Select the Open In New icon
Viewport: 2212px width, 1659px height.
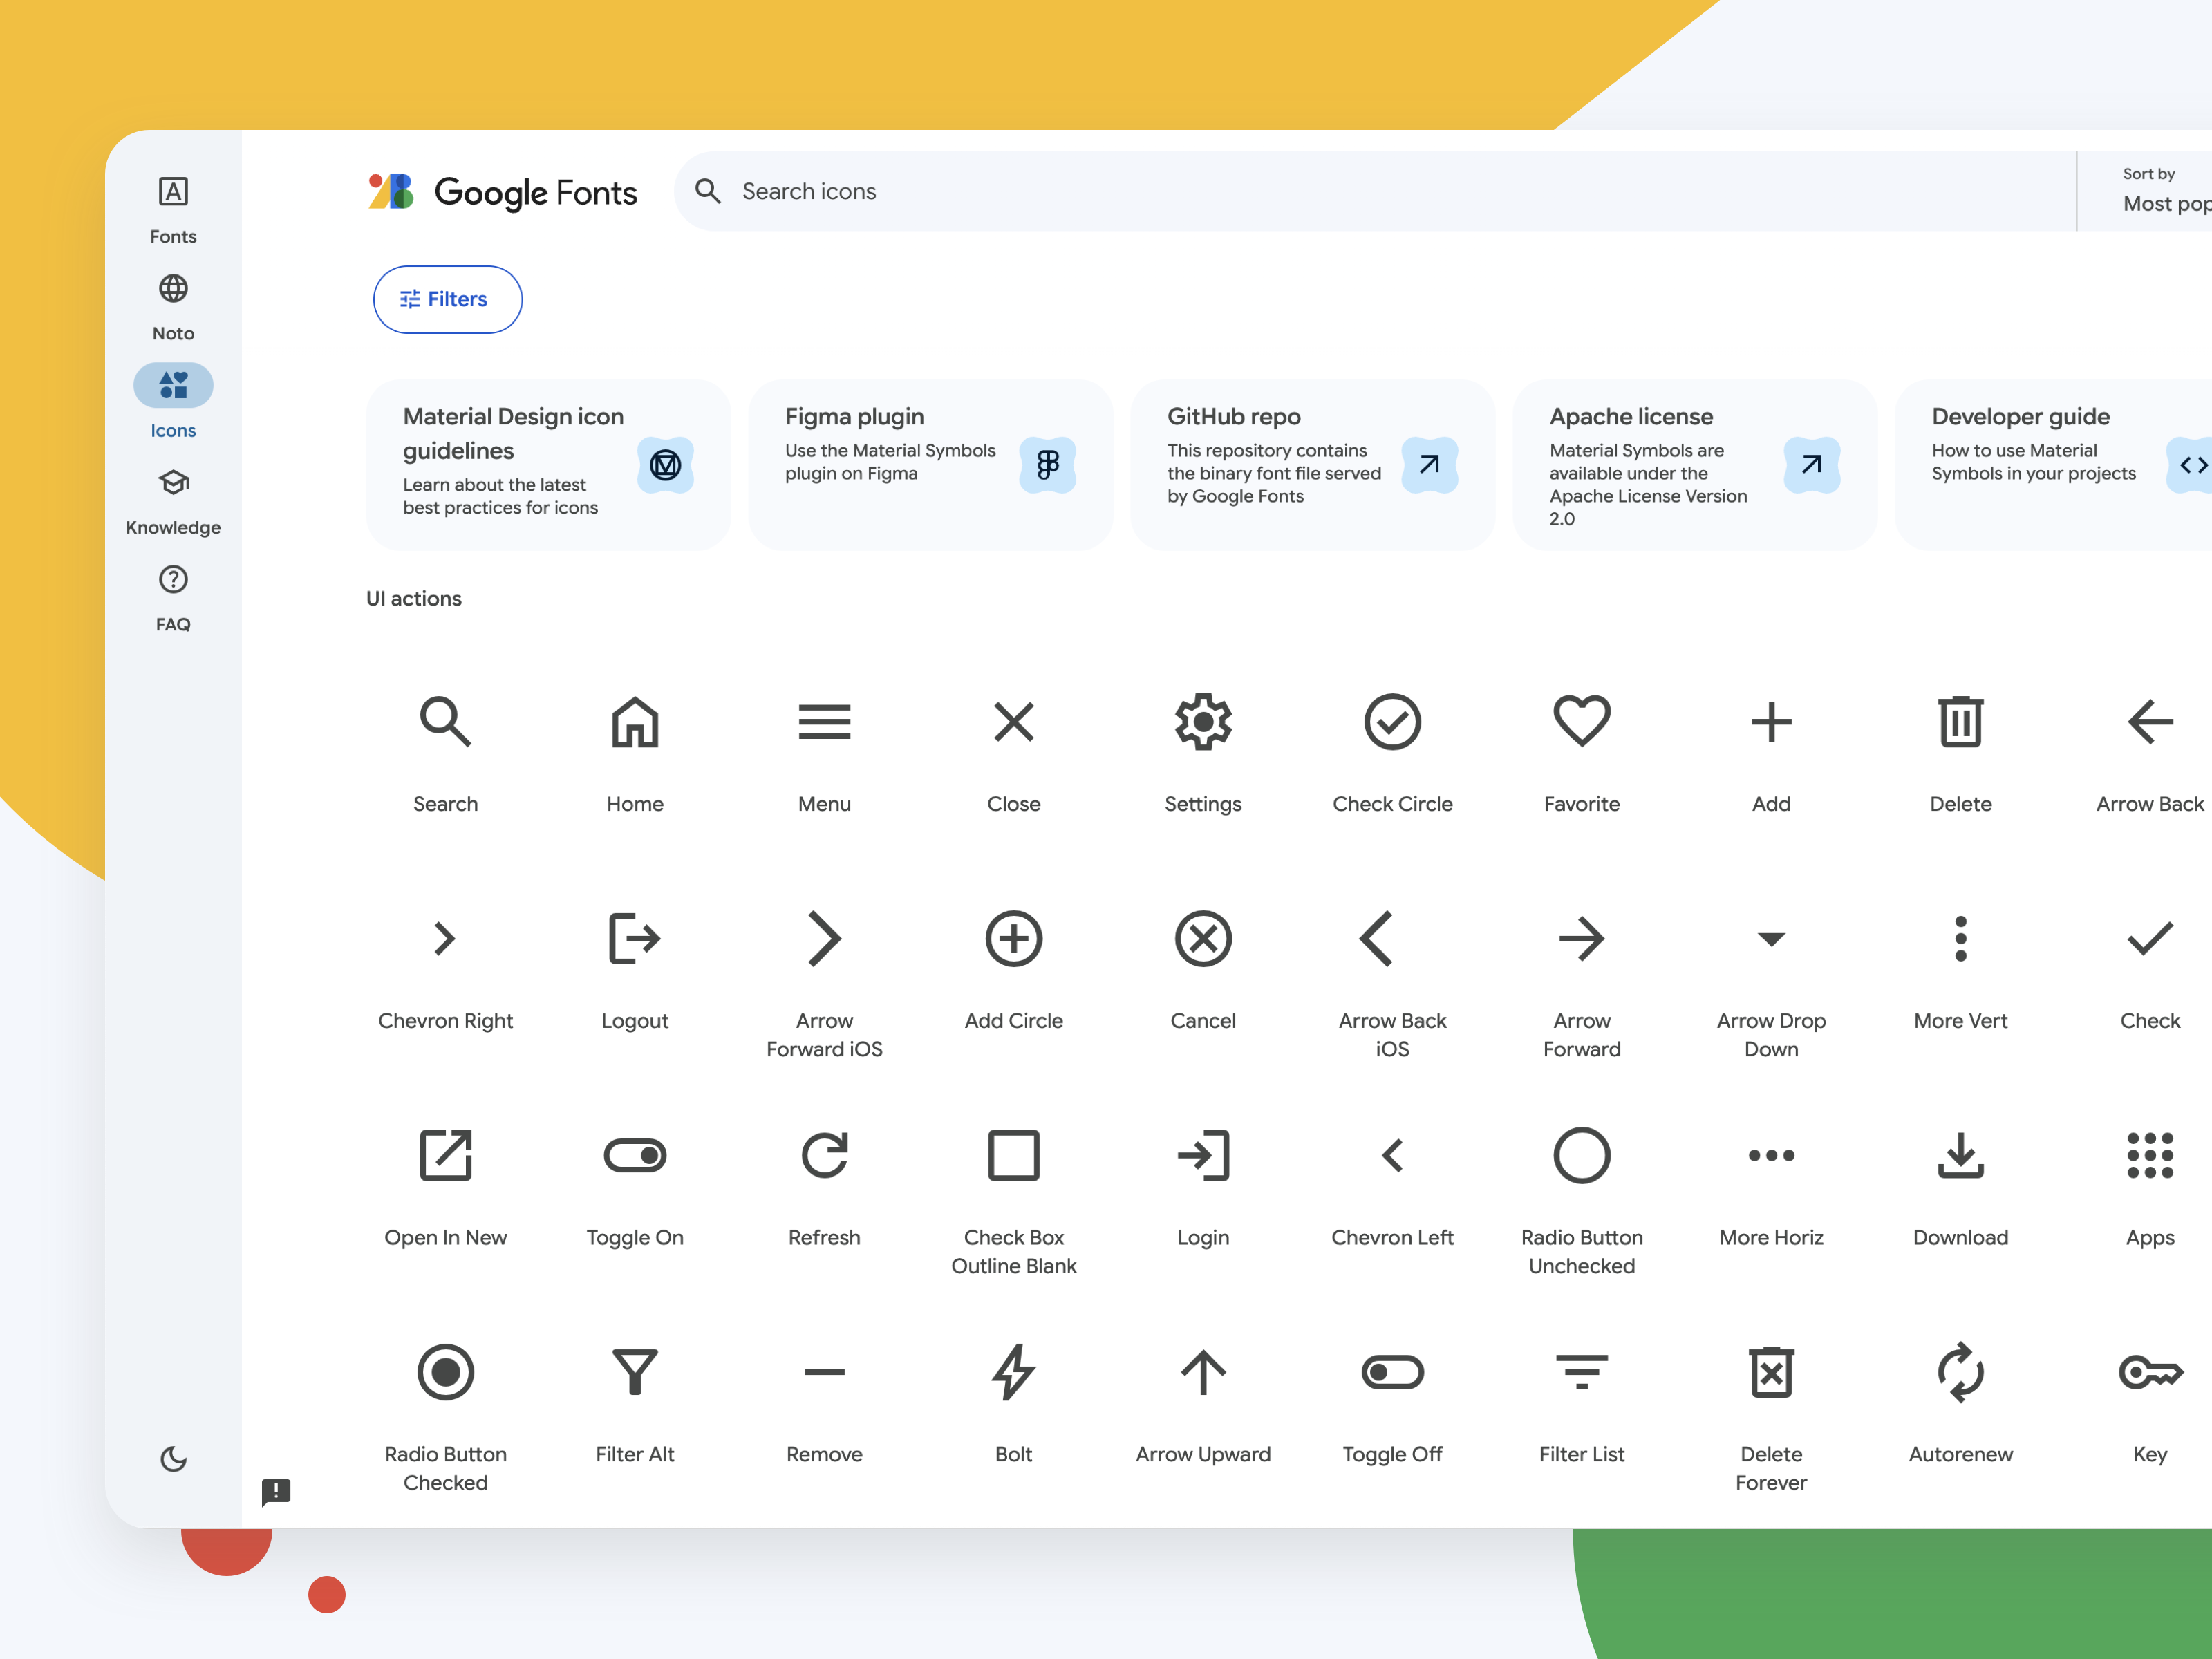(445, 1155)
